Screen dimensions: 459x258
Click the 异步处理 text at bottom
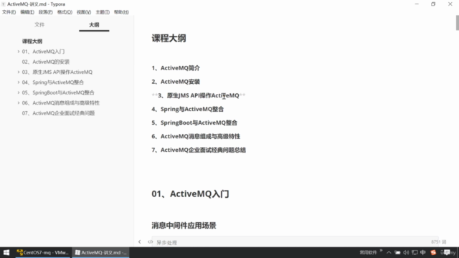pyautogui.click(x=166, y=242)
